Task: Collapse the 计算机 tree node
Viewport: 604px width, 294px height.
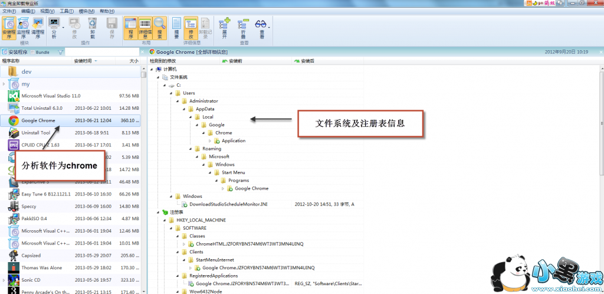Action: 152,69
